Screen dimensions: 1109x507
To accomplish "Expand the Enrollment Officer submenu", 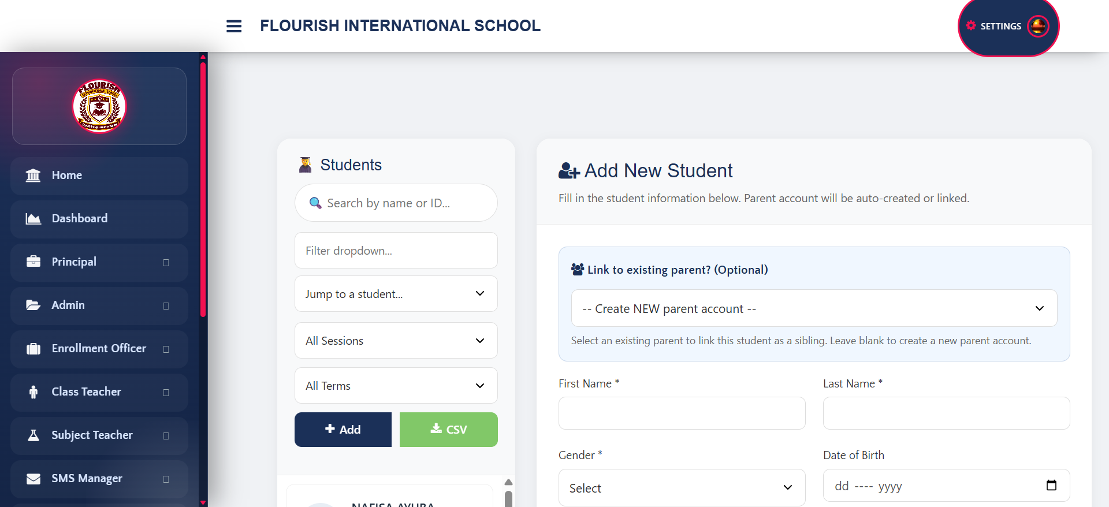I will pyautogui.click(x=166, y=349).
